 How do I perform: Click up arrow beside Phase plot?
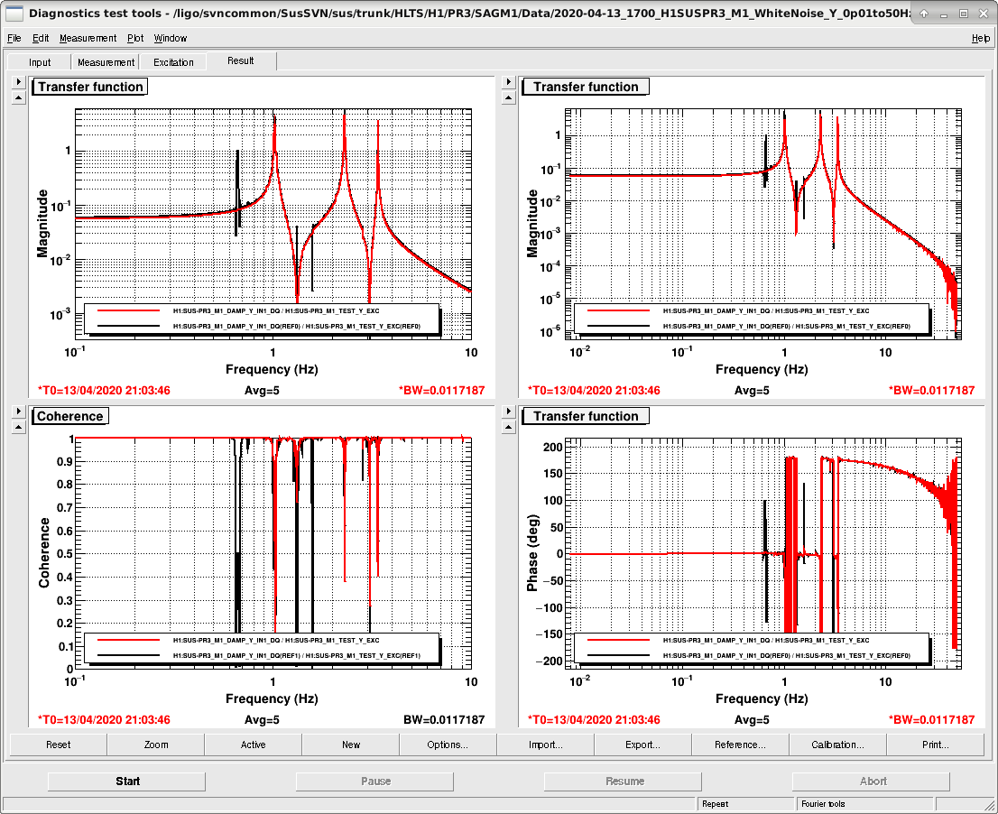[508, 428]
